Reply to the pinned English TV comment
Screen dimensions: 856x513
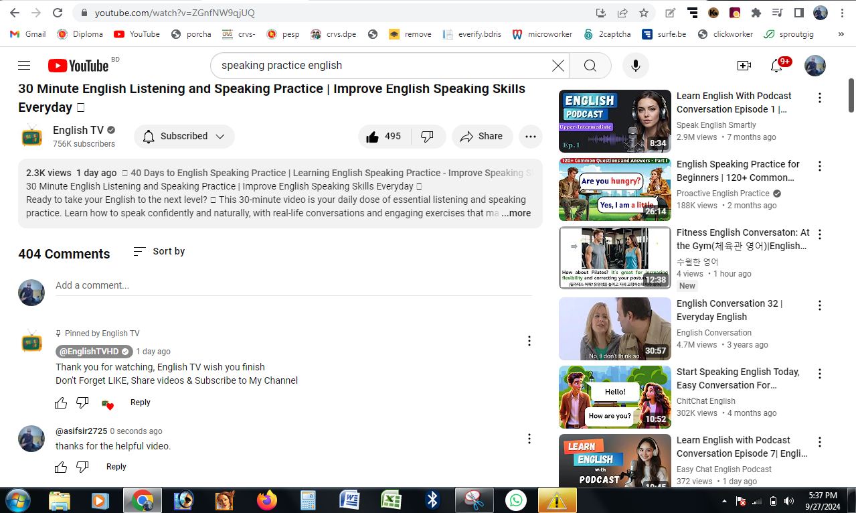140,402
